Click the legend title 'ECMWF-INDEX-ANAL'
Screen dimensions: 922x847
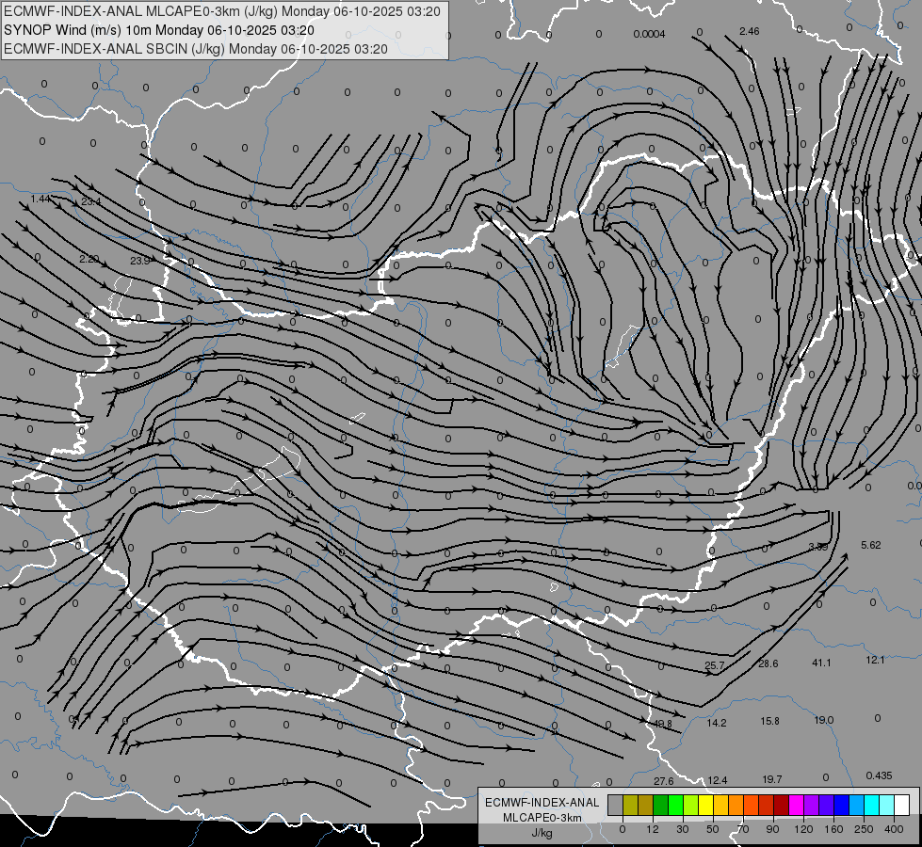click(542, 803)
